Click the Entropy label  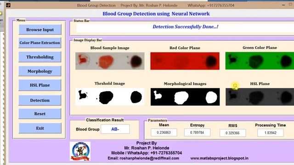(197, 125)
